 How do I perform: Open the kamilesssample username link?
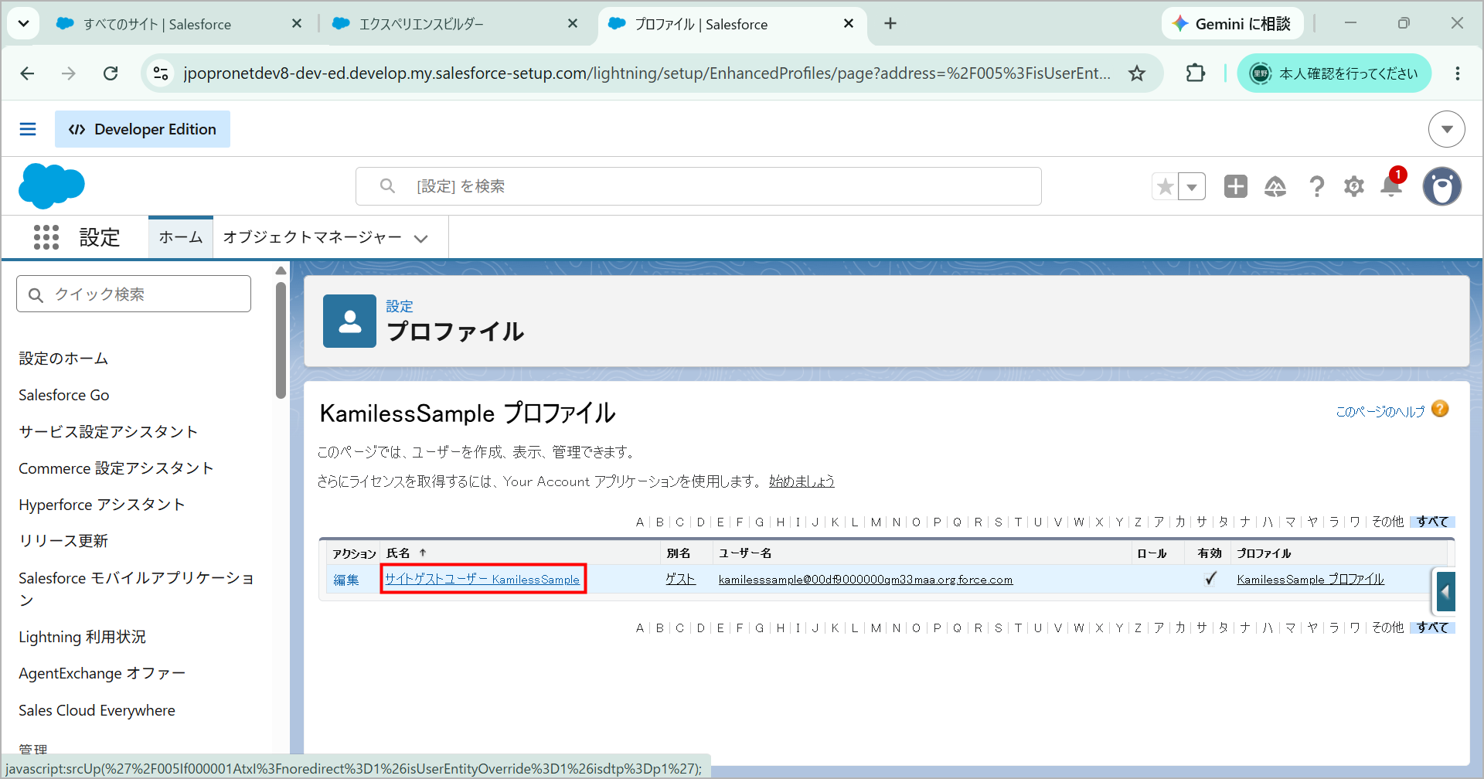866,580
